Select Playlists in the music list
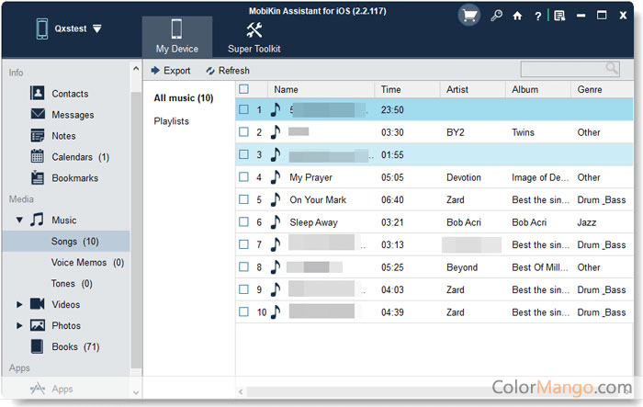The height and width of the screenshot is (407, 643). click(172, 121)
